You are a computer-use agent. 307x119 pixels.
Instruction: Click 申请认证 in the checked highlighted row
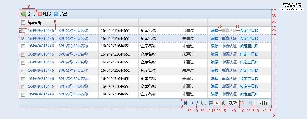[229, 39]
